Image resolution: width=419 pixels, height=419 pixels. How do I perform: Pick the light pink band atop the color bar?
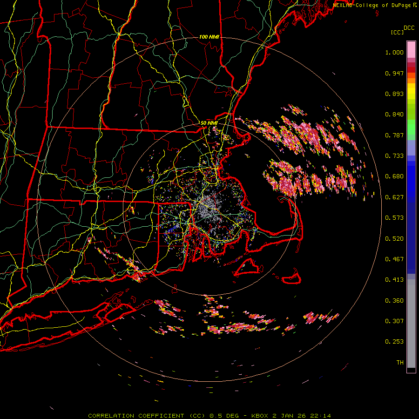[x=411, y=49]
